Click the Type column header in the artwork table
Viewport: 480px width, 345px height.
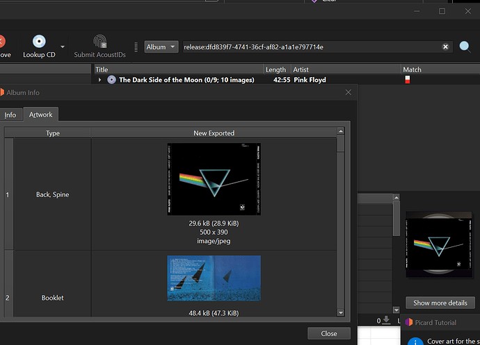(53, 133)
